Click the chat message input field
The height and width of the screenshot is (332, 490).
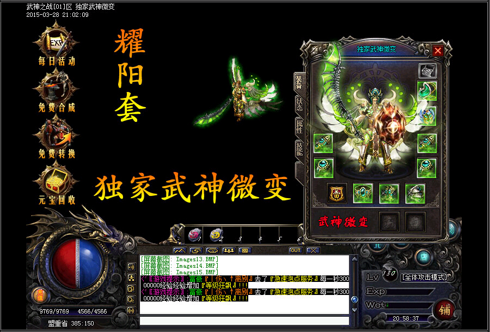(244, 321)
